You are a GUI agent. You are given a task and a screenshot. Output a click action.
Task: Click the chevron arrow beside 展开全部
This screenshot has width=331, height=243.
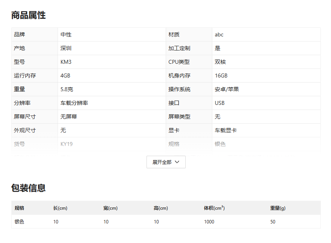click(177, 162)
